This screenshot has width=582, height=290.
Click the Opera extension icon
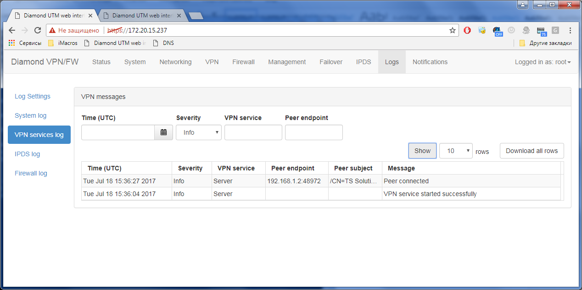click(467, 30)
